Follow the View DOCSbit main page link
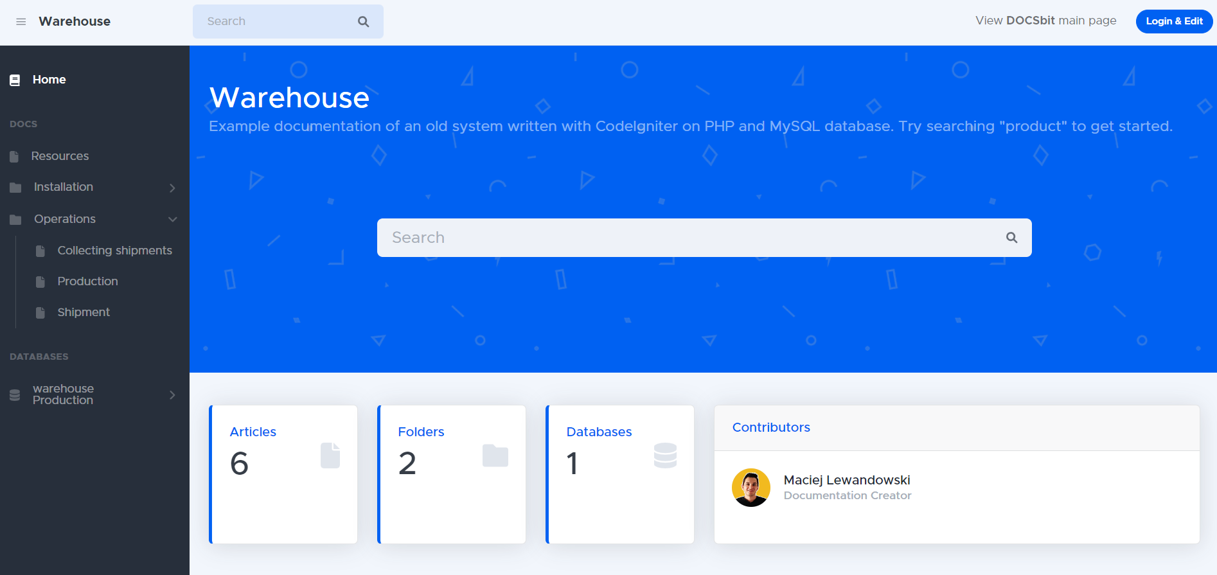 [1045, 21]
